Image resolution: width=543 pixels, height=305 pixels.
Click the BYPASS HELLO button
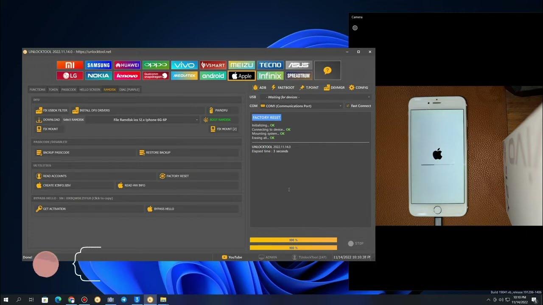[x=192, y=209]
